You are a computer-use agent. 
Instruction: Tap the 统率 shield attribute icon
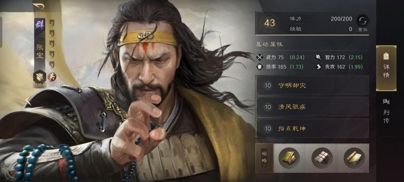pos(260,67)
